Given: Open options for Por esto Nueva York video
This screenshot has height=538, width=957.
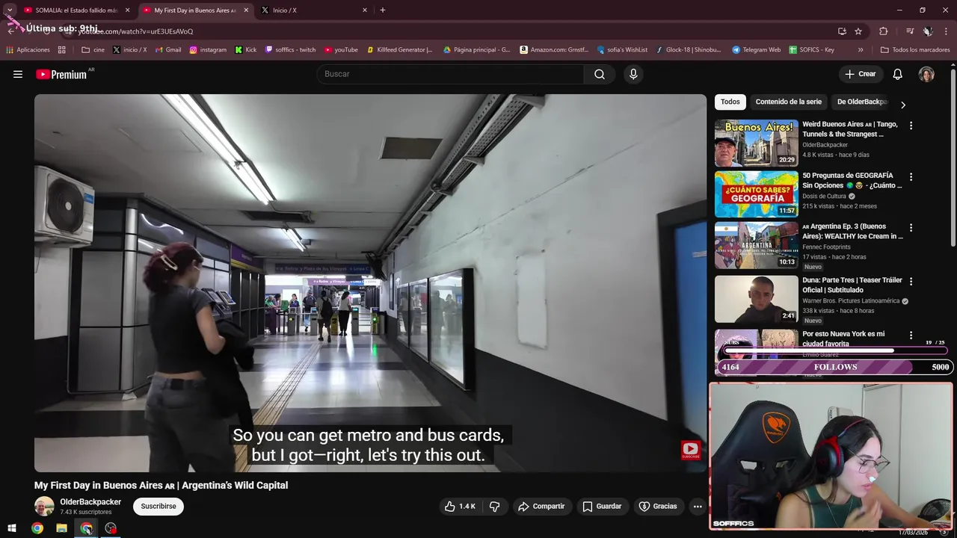Looking at the screenshot, I should click(911, 335).
